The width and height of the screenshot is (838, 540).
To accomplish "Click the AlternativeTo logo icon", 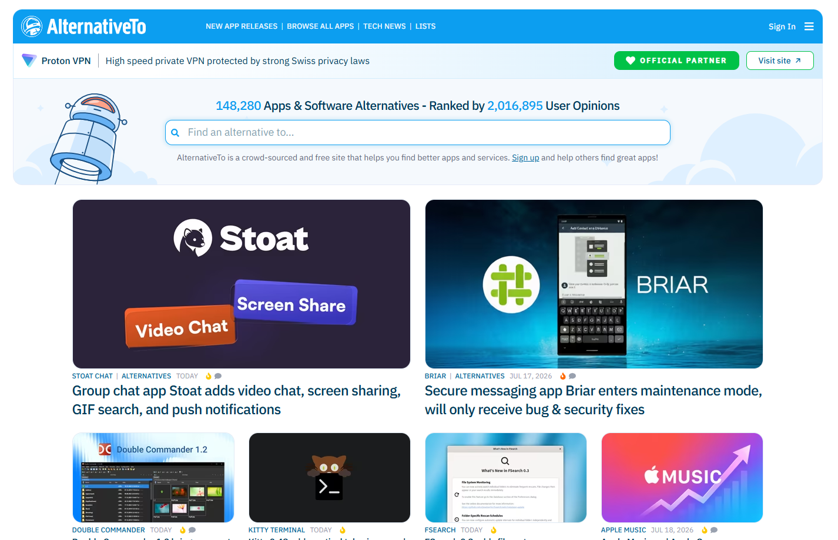I will (x=32, y=26).
